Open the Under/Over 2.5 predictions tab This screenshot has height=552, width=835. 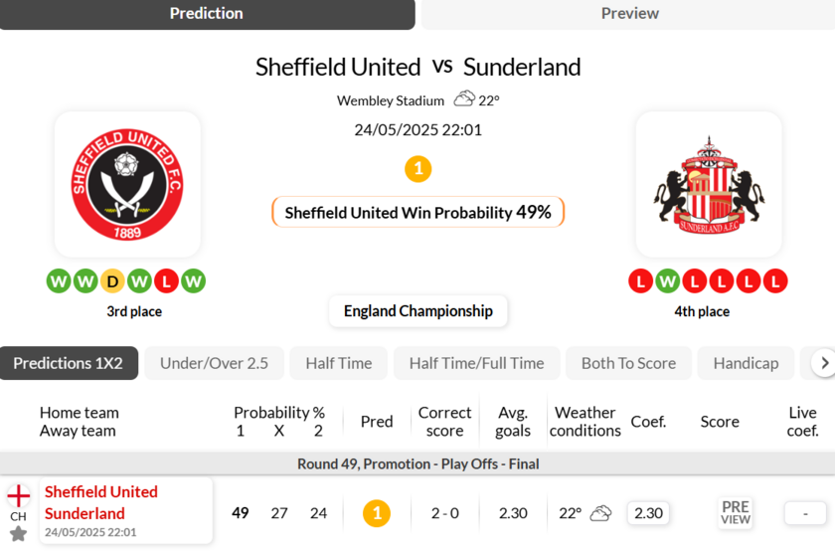pyautogui.click(x=214, y=363)
